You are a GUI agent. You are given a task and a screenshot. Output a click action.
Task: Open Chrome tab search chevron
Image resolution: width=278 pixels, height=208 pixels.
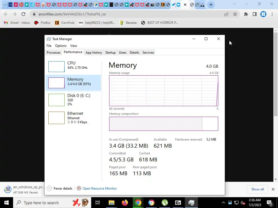tap(234, 4)
